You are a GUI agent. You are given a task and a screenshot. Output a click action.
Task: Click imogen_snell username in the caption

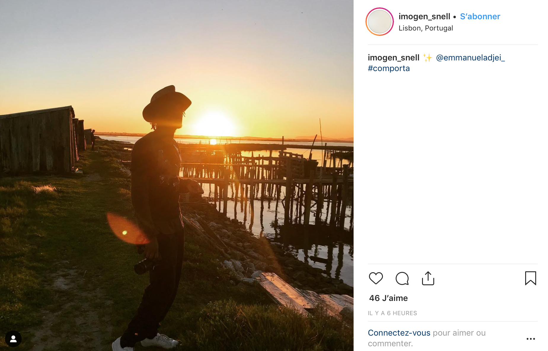[394, 57]
